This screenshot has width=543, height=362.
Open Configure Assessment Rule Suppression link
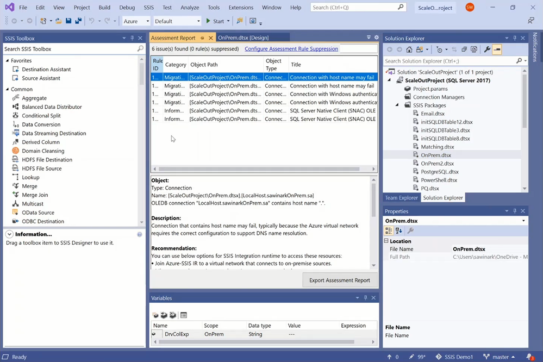pyautogui.click(x=291, y=49)
